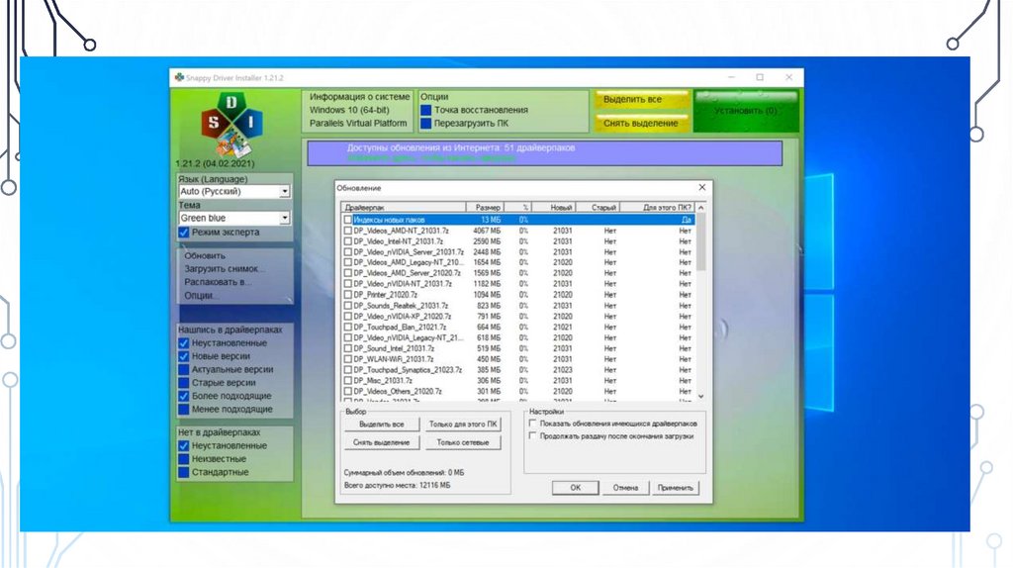Image resolution: width=1013 pixels, height=568 pixels.
Task: Sort by Старый column header
Action: pyautogui.click(x=598, y=208)
